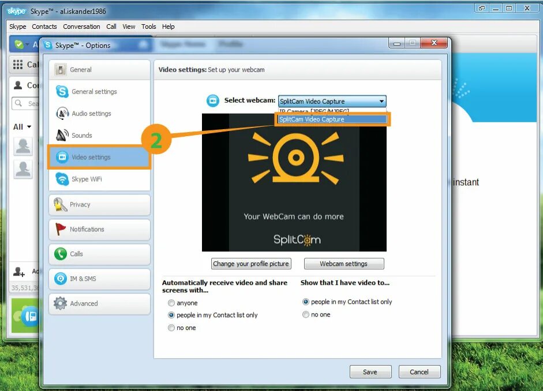543x391 pixels.
Task: Cancel the Options dialog
Action: point(420,372)
